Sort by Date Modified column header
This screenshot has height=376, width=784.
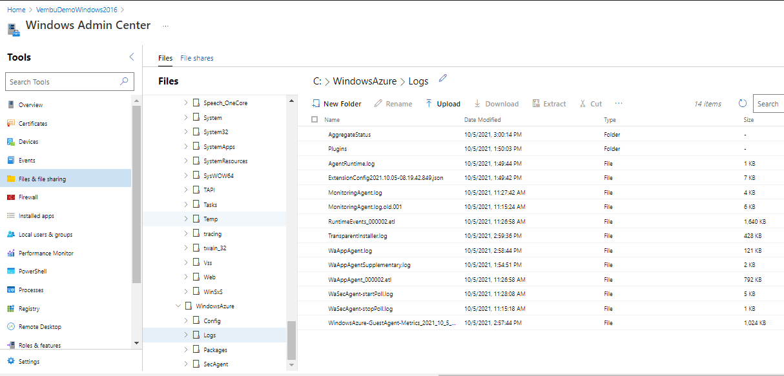482,120
